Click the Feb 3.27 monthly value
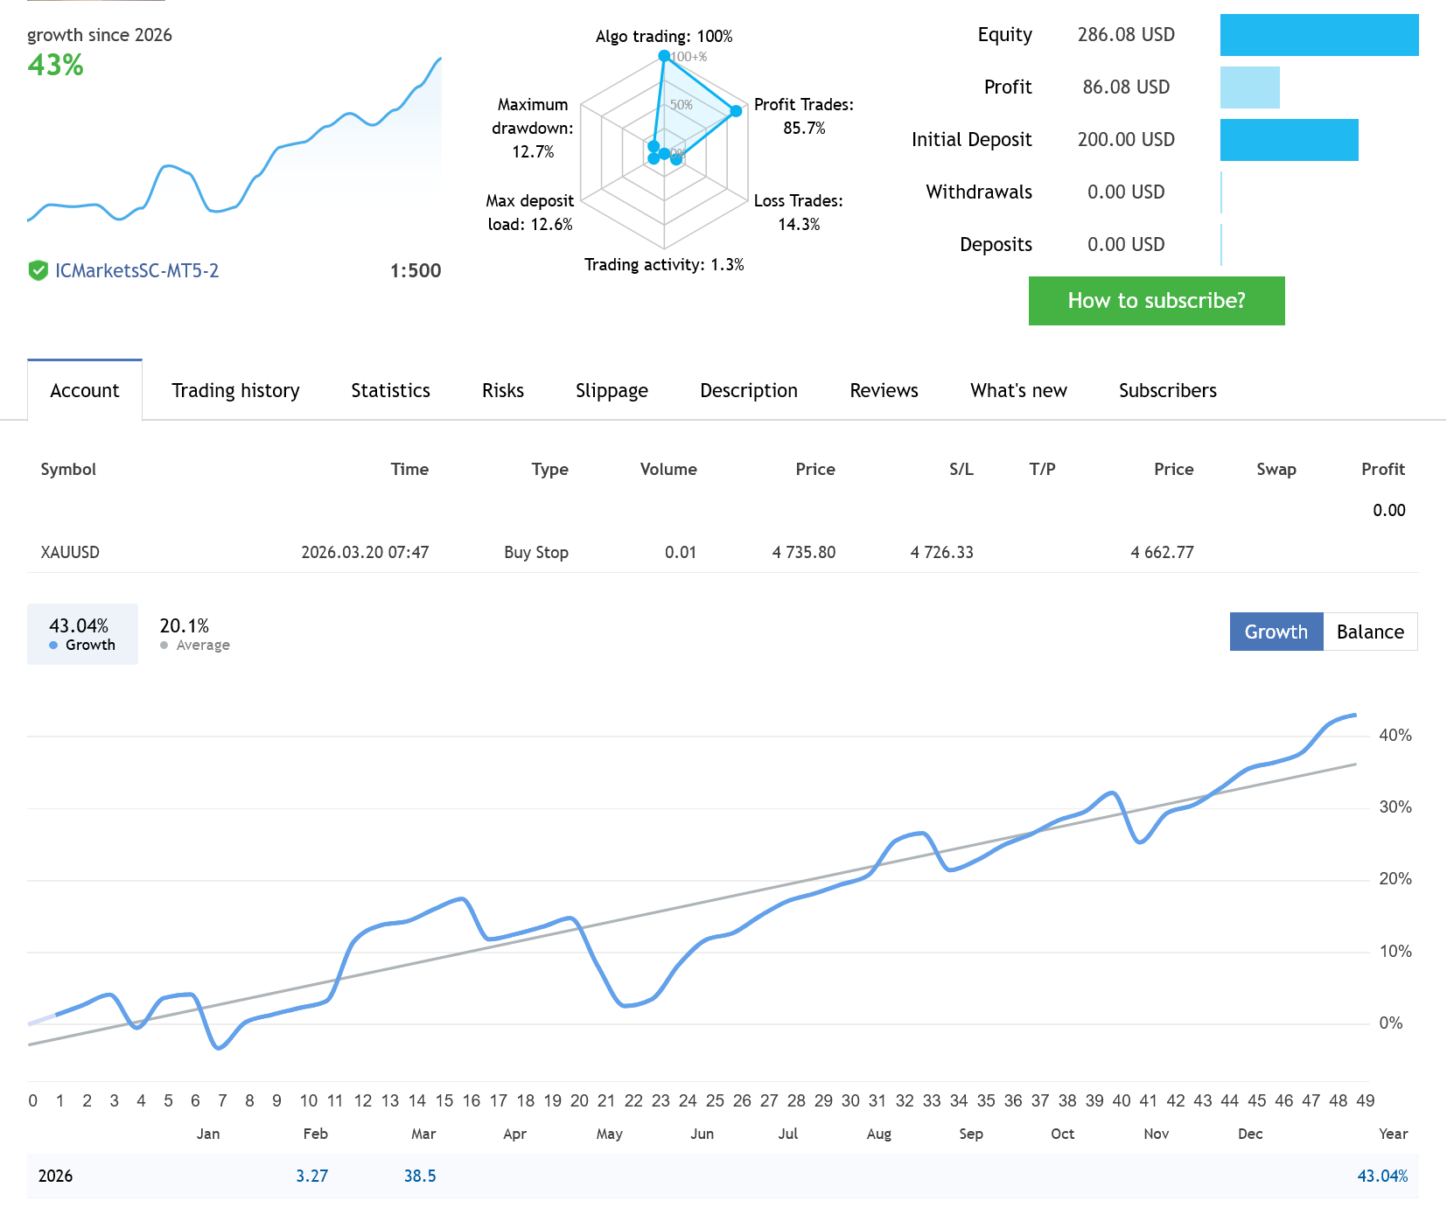The width and height of the screenshot is (1447, 1208). [x=311, y=1177]
